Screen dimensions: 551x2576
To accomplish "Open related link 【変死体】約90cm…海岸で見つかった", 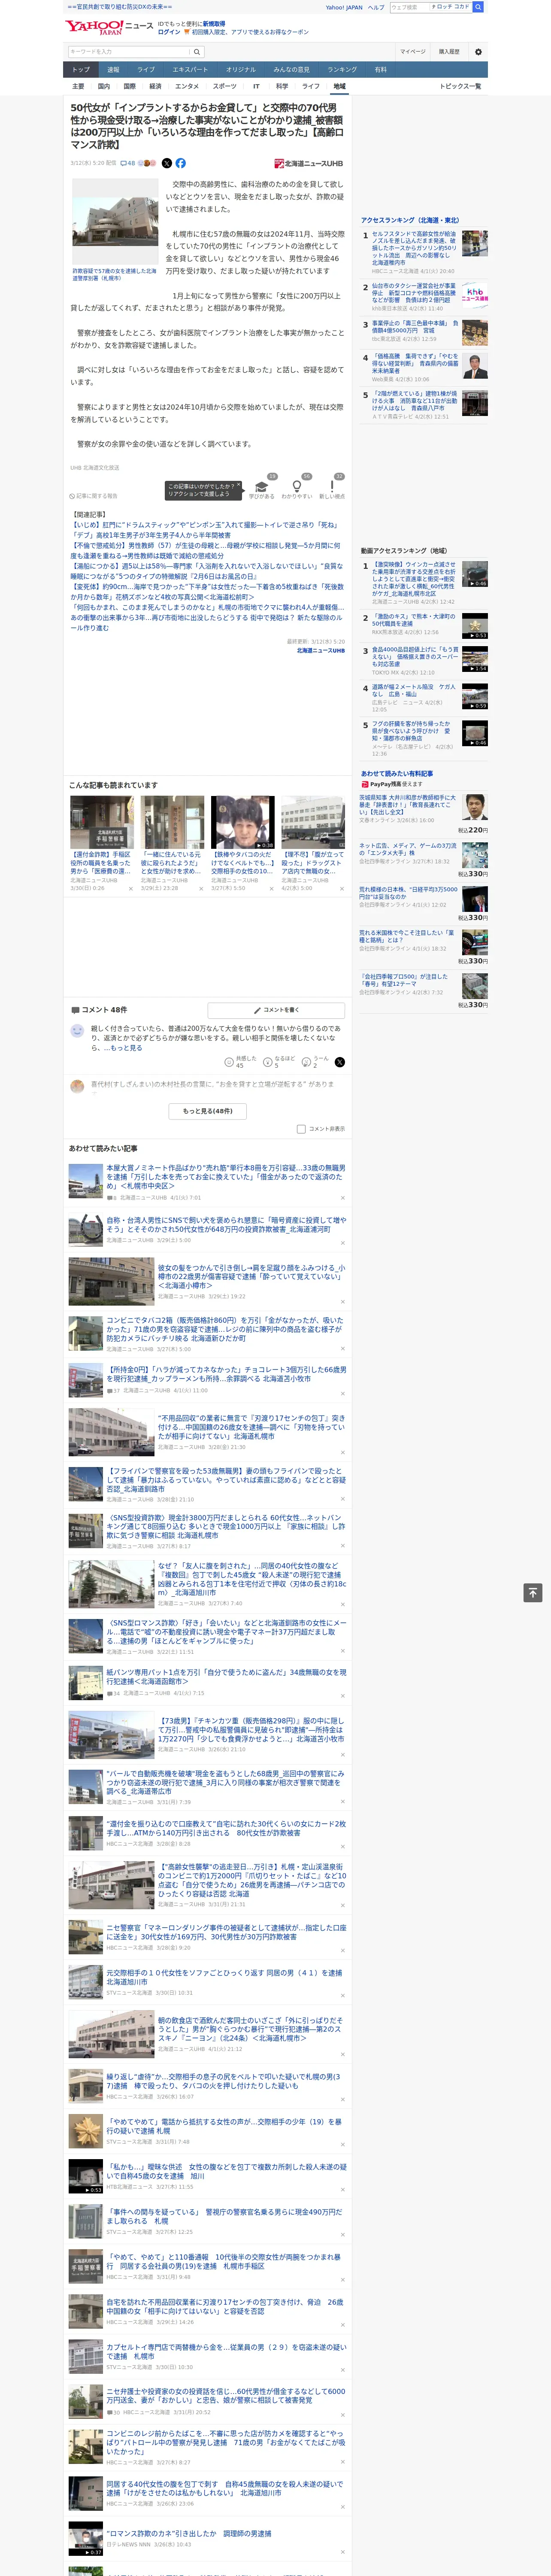I will [206, 592].
